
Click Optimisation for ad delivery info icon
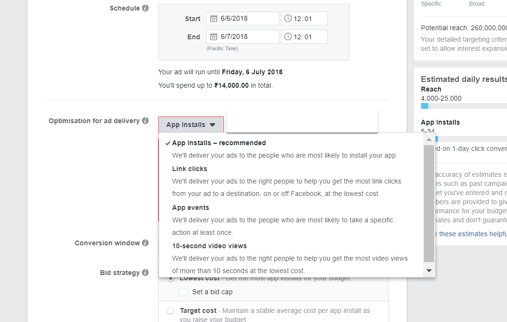pyautogui.click(x=145, y=121)
